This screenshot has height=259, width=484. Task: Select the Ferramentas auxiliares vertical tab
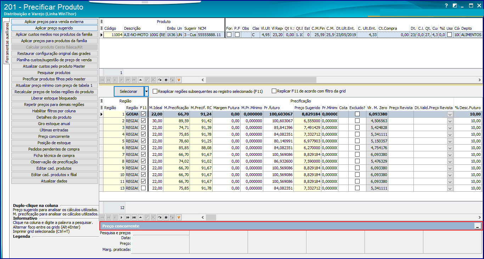click(7, 43)
